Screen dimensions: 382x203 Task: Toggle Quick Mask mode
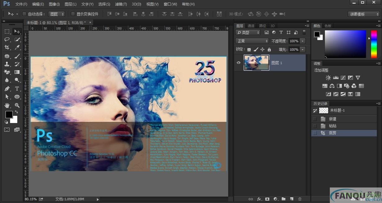point(7,130)
